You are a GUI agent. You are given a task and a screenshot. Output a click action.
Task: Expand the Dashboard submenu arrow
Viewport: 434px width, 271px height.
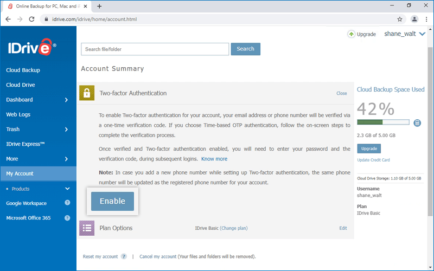(x=66, y=100)
